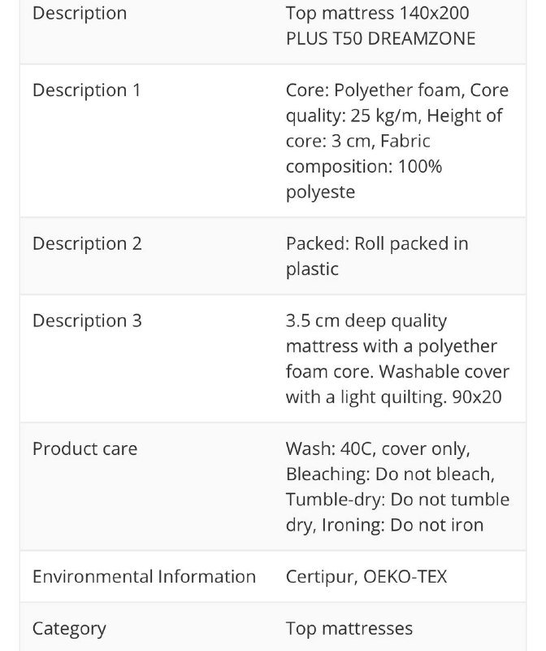The image size is (546, 651).
Task: Click the 'Wash: 40C, cover only' text
Action: (x=377, y=448)
